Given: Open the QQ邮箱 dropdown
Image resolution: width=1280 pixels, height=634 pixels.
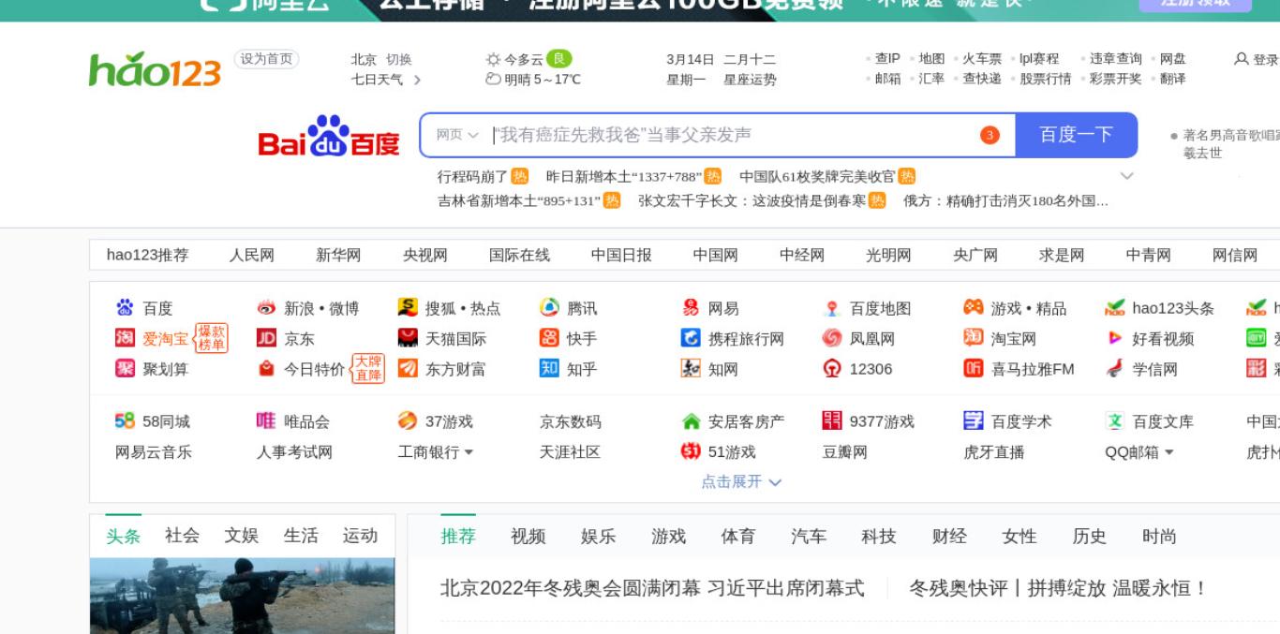Looking at the screenshot, I should [x=1168, y=452].
